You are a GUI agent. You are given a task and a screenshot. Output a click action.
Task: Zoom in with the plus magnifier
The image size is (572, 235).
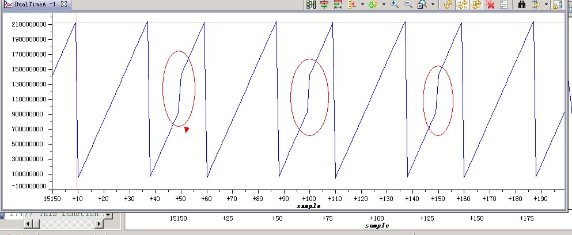395,5
